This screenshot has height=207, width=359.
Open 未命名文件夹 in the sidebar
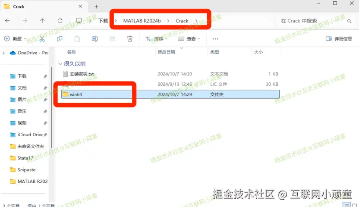(x=27, y=146)
